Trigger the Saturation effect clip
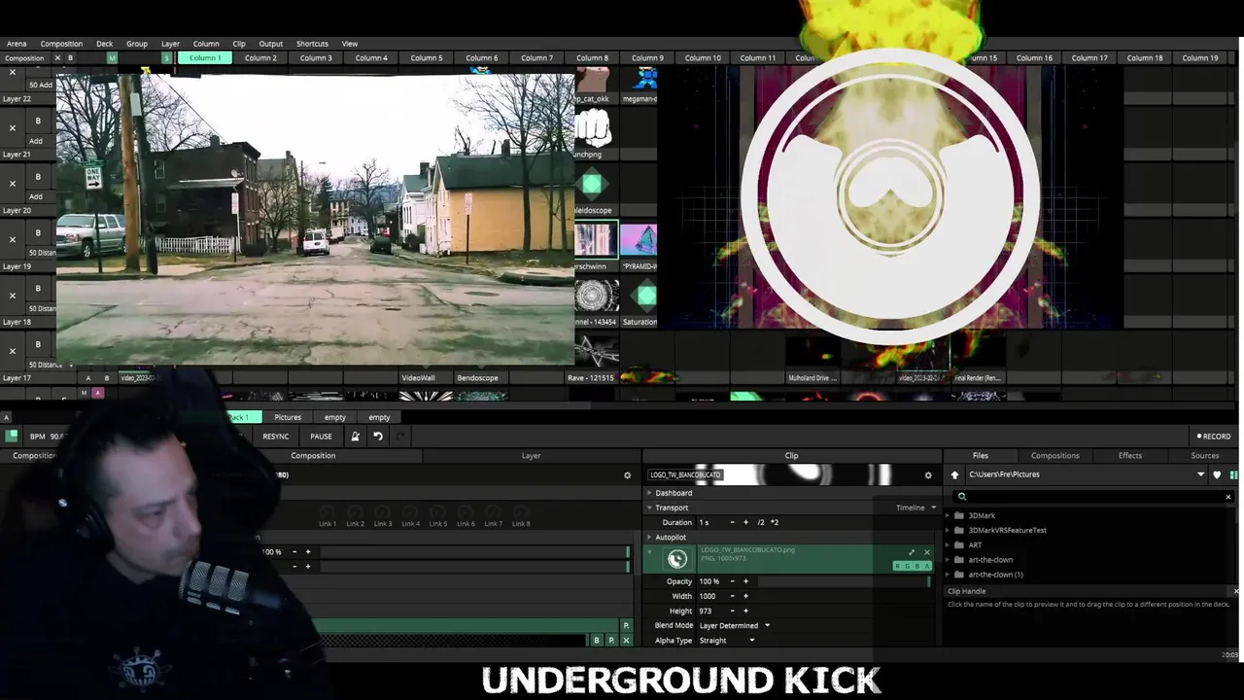Image resolution: width=1244 pixels, height=700 pixels. [639, 297]
